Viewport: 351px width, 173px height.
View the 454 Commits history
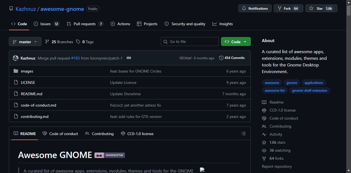pyautogui.click(x=232, y=58)
